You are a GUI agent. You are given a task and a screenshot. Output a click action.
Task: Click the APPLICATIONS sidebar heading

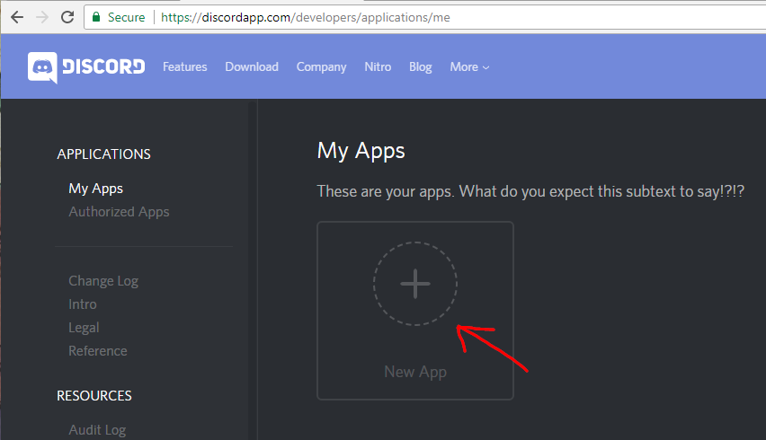pos(103,154)
